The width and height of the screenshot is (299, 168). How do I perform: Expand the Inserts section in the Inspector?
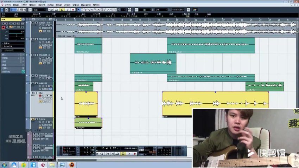(x=11, y=55)
